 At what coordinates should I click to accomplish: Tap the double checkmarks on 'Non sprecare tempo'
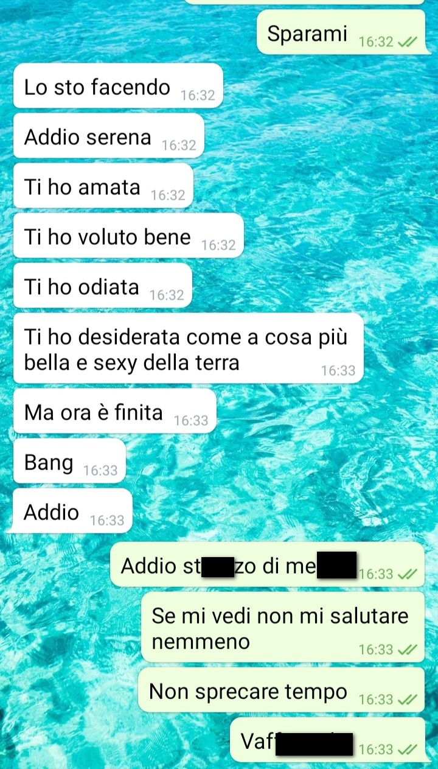(x=407, y=700)
